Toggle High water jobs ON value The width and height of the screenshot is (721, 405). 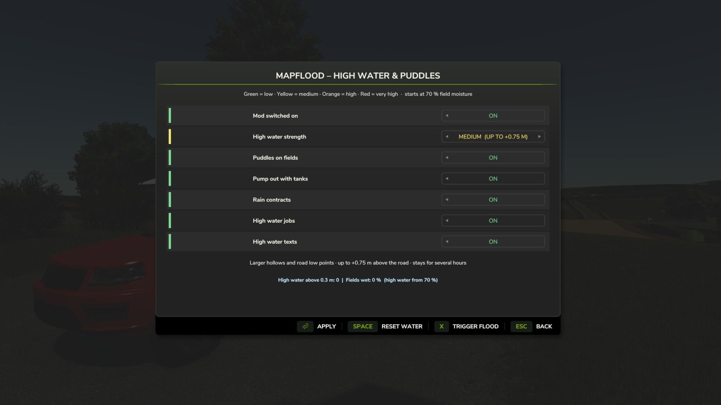pos(493,220)
